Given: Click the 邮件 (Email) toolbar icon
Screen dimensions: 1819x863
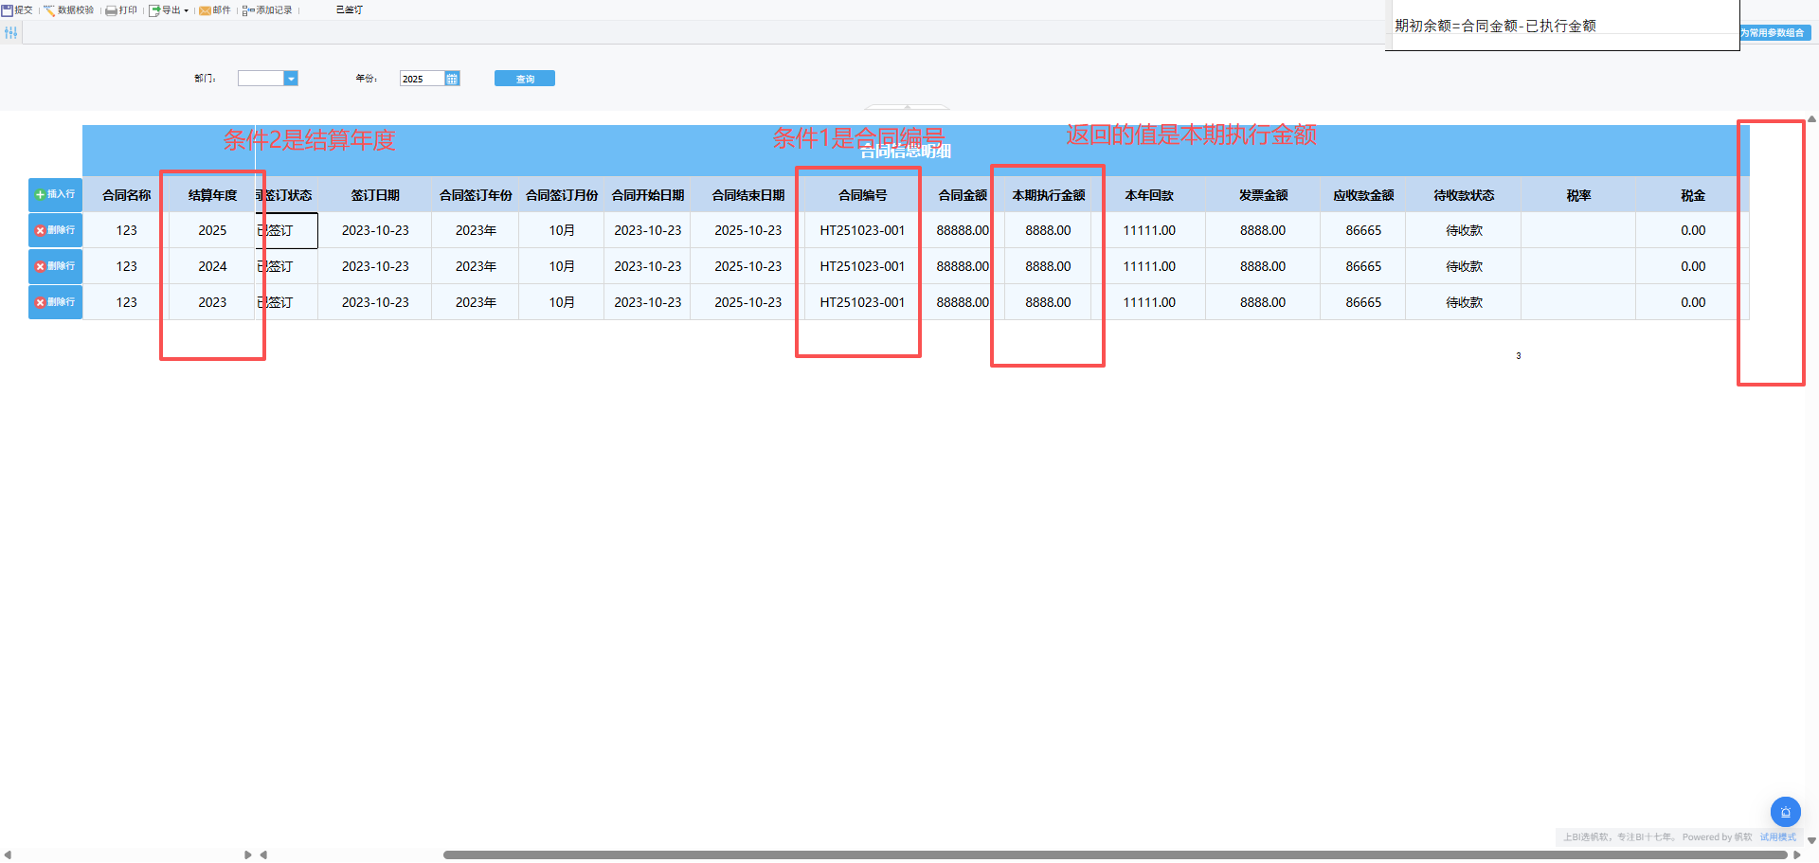Looking at the screenshot, I should (214, 10).
